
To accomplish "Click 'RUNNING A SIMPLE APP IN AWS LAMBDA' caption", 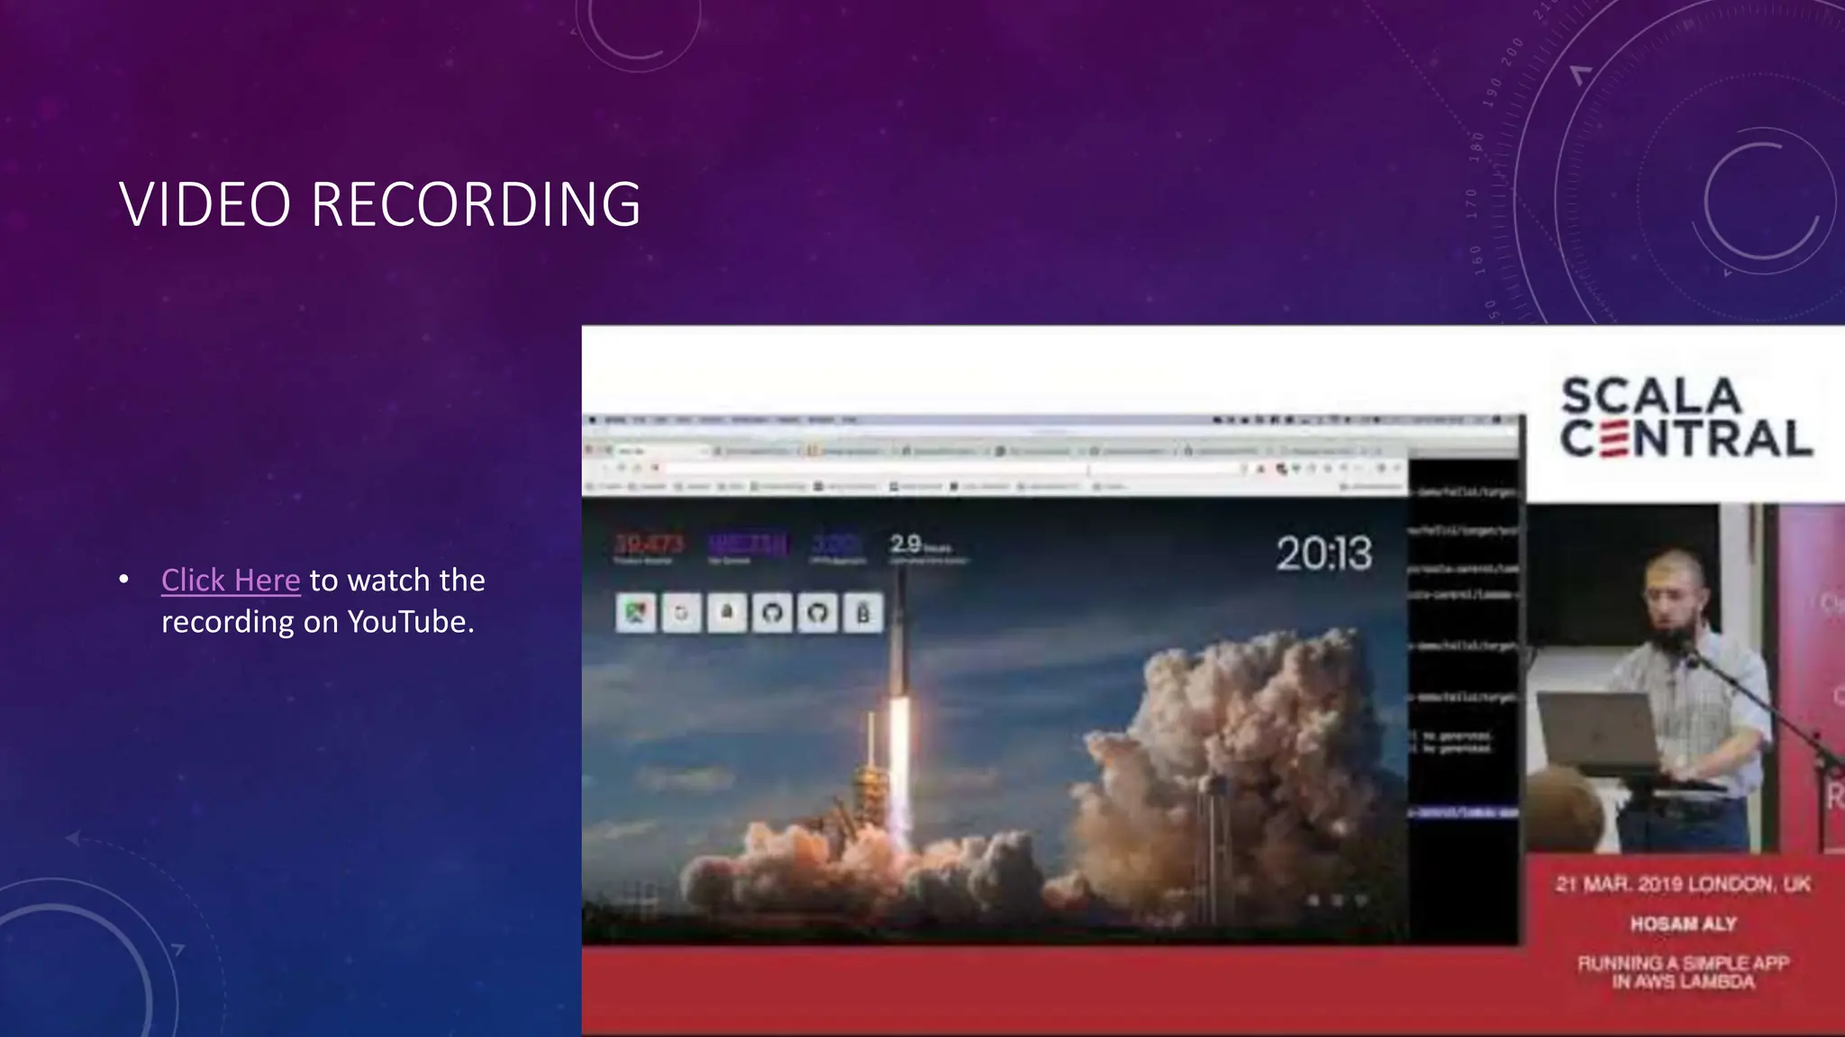I will (x=1683, y=972).
